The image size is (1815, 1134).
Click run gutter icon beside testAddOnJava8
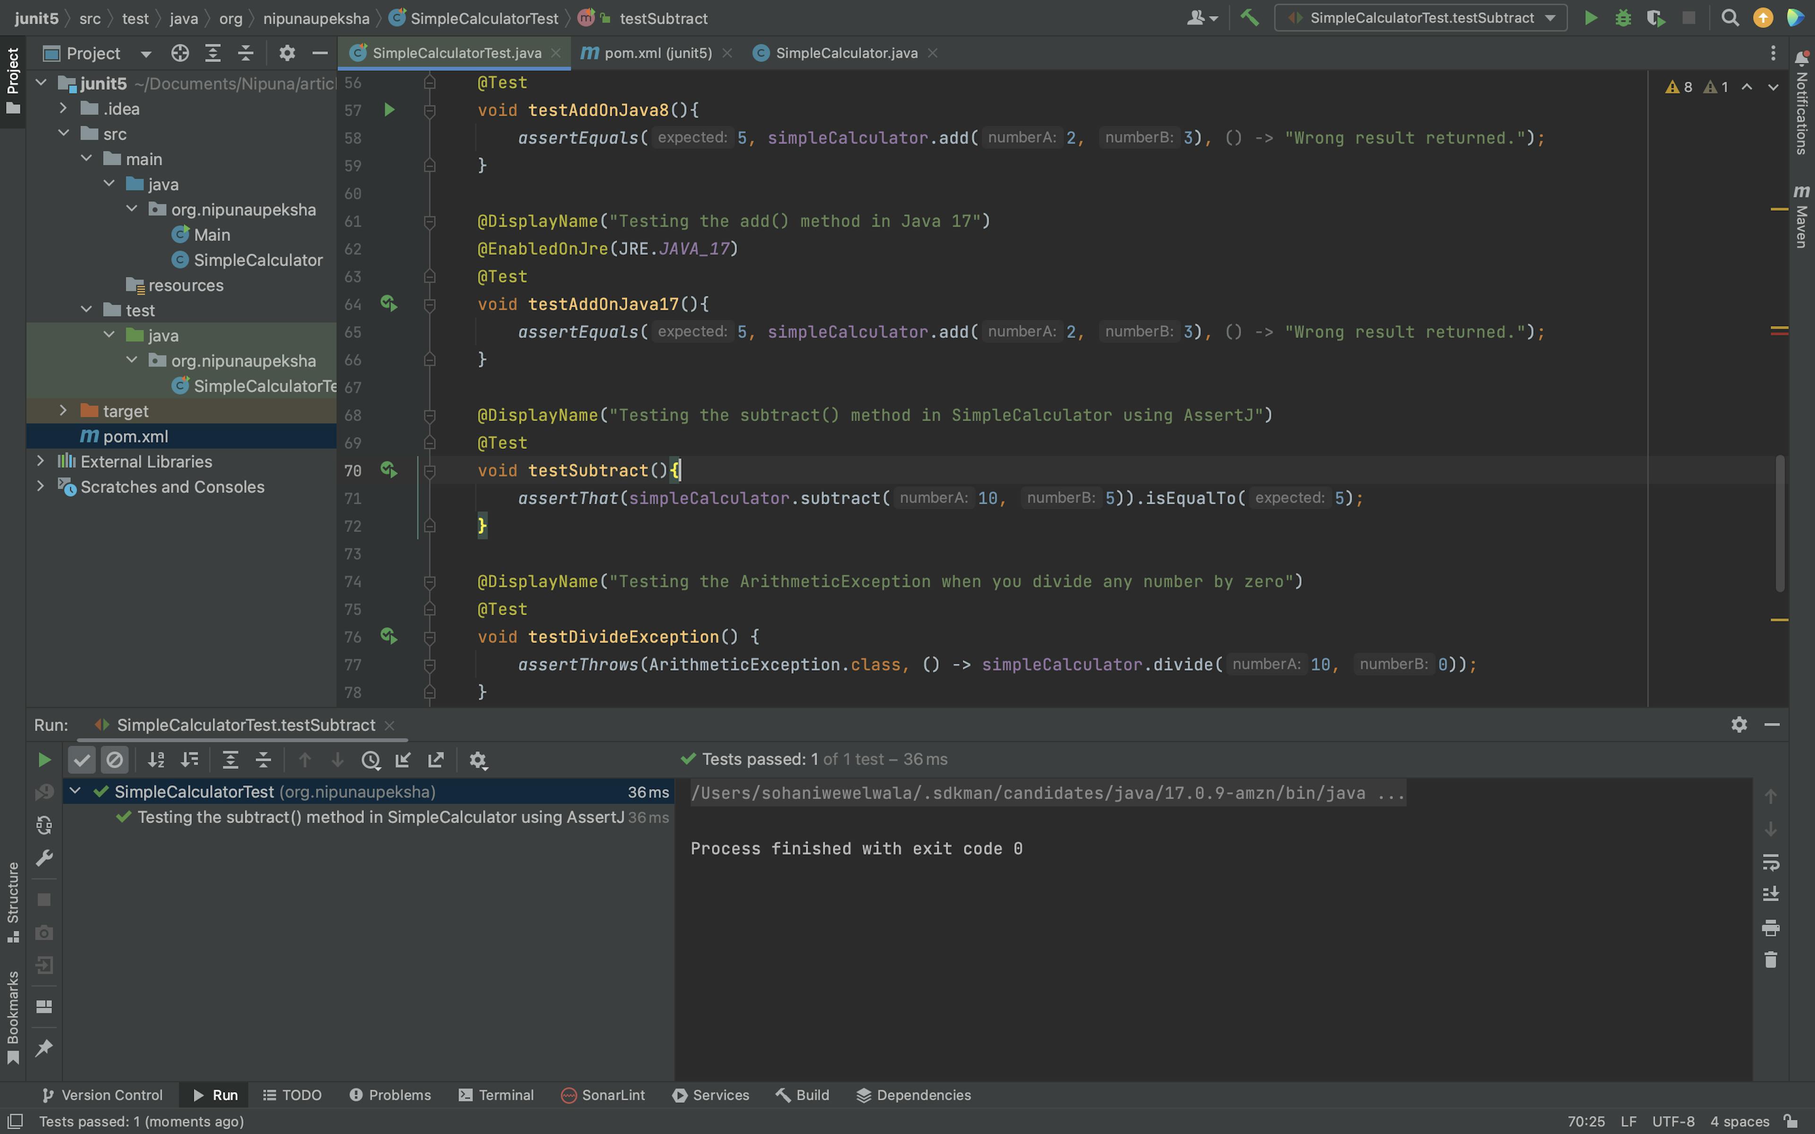pyautogui.click(x=389, y=110)
